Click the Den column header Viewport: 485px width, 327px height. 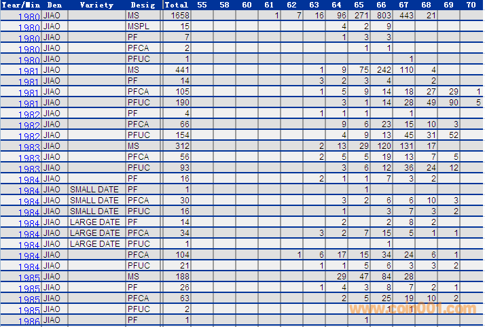point(54,5)
